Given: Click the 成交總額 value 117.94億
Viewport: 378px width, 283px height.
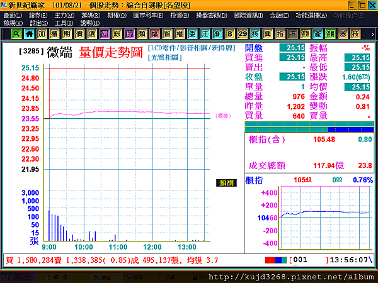Looking at the screenshot, I should [x=328, y=166].
